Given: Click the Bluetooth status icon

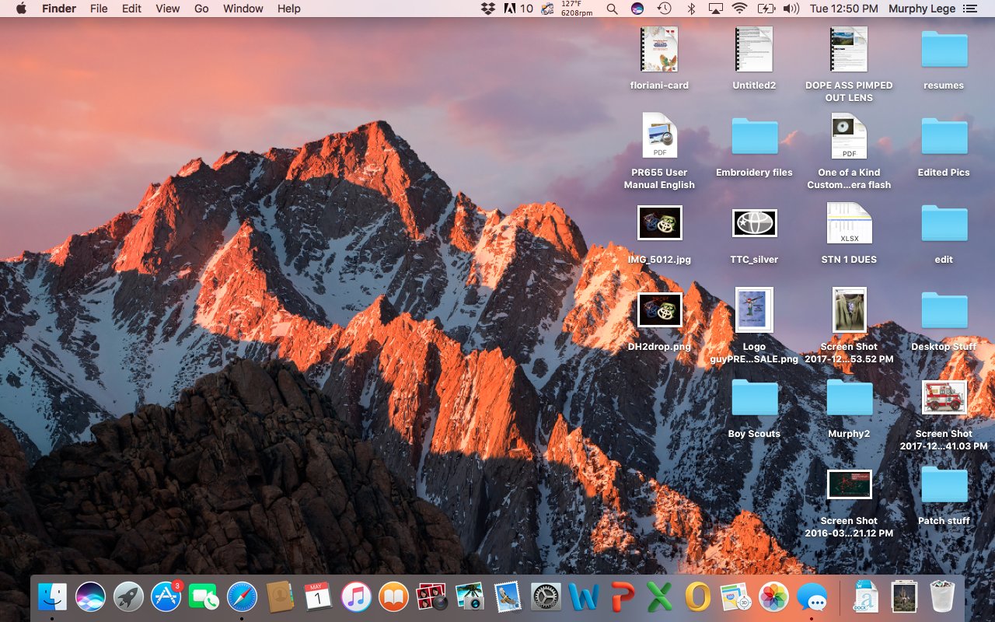Looking at the screenshot, I should (x=690, y=9).
